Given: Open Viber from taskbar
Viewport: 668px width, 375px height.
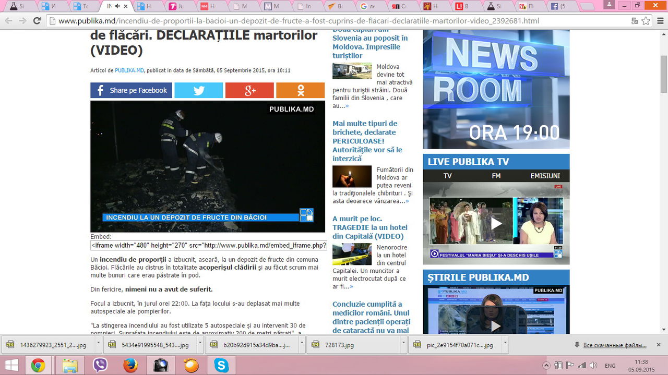Looking at the screenshot, I should pyautogui.click(x=100, y=365).
